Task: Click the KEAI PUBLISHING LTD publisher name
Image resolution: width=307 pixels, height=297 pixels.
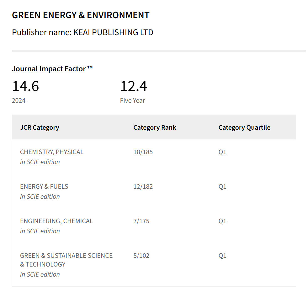Action: pos(113,32)
